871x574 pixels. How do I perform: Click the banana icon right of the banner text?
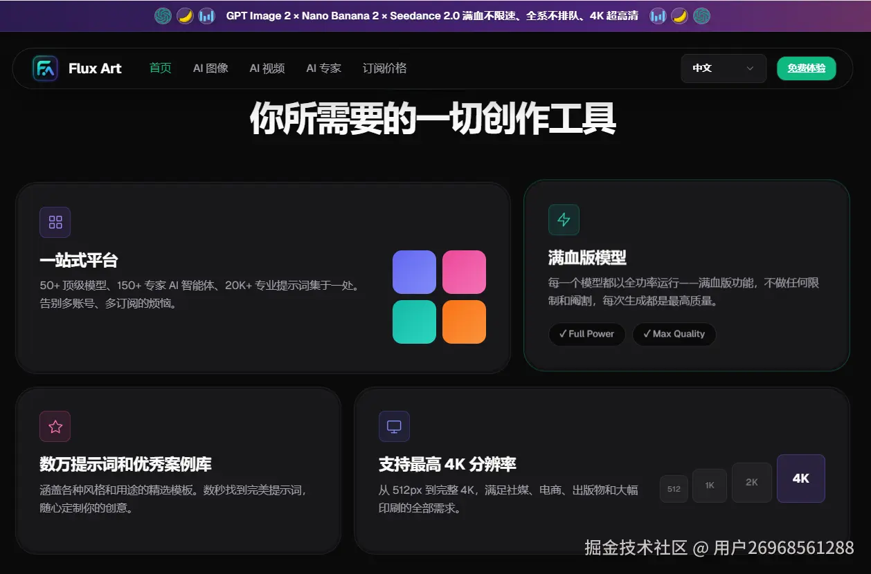[x=680, y=16]
